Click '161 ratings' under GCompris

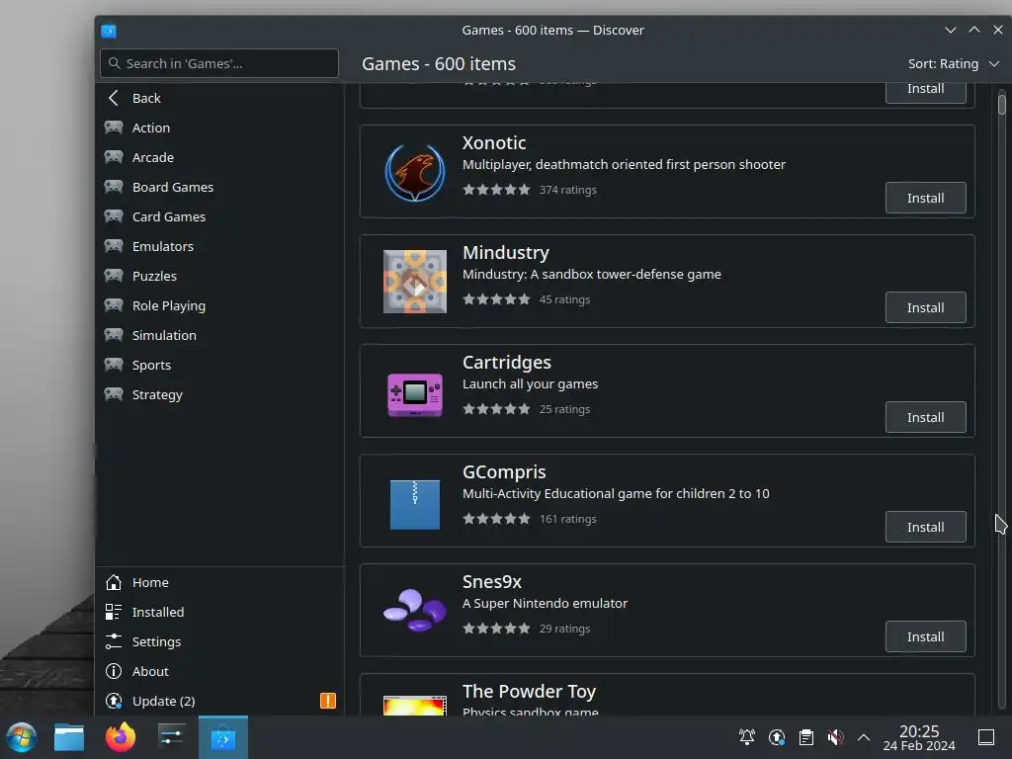[568, 519]
